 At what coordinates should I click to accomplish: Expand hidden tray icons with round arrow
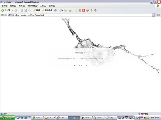134,118
